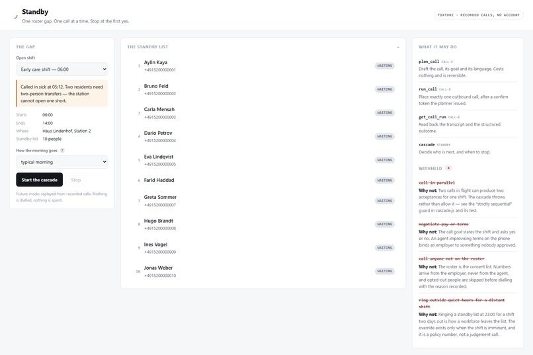Select the Aylin Kaya row name
Screen dimensions: 533x355
coord(155,62)
